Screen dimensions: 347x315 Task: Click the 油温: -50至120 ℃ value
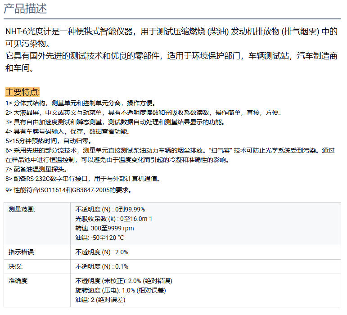99,238
